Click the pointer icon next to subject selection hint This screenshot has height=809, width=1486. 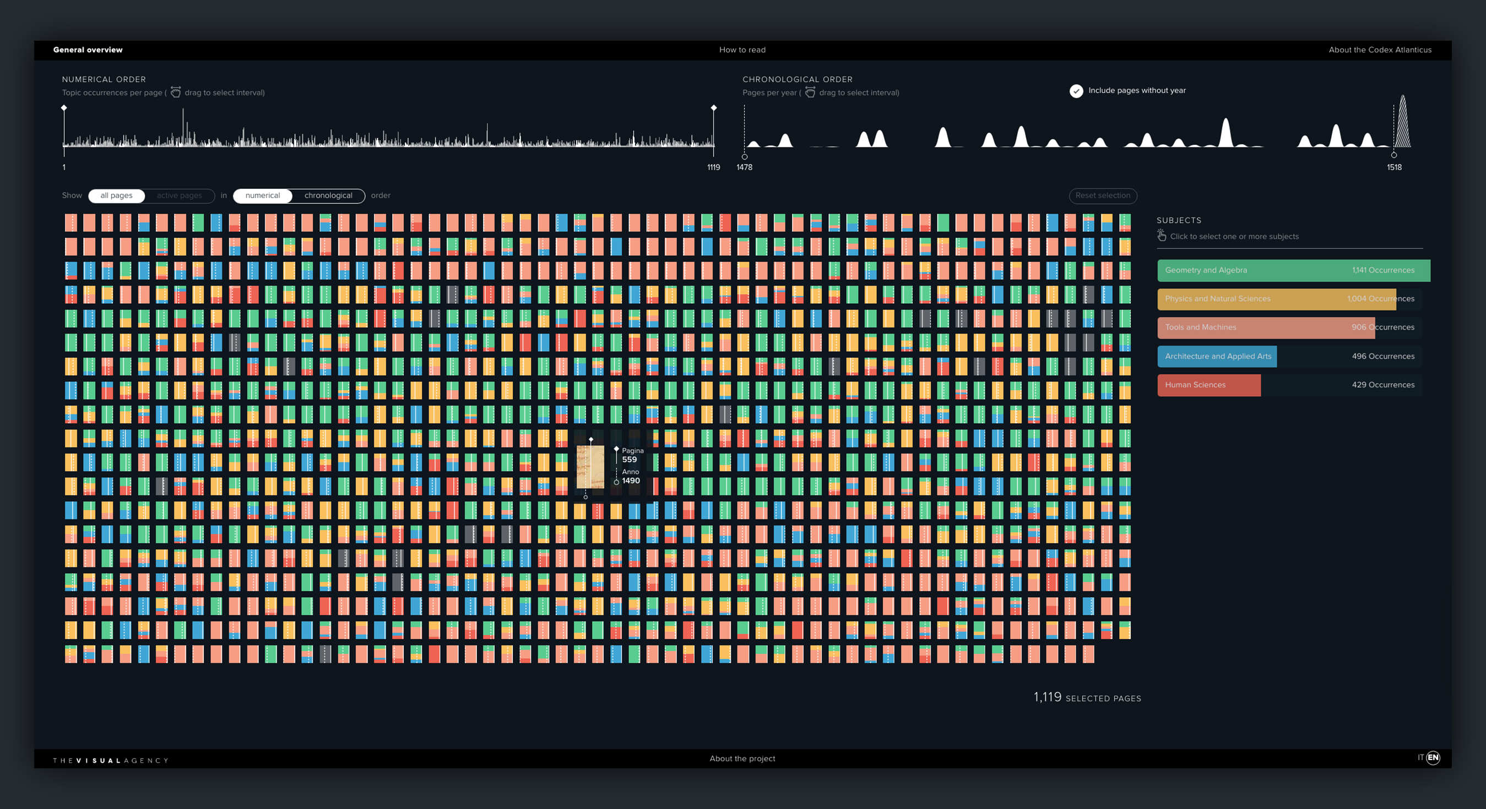pos(1161,234)
